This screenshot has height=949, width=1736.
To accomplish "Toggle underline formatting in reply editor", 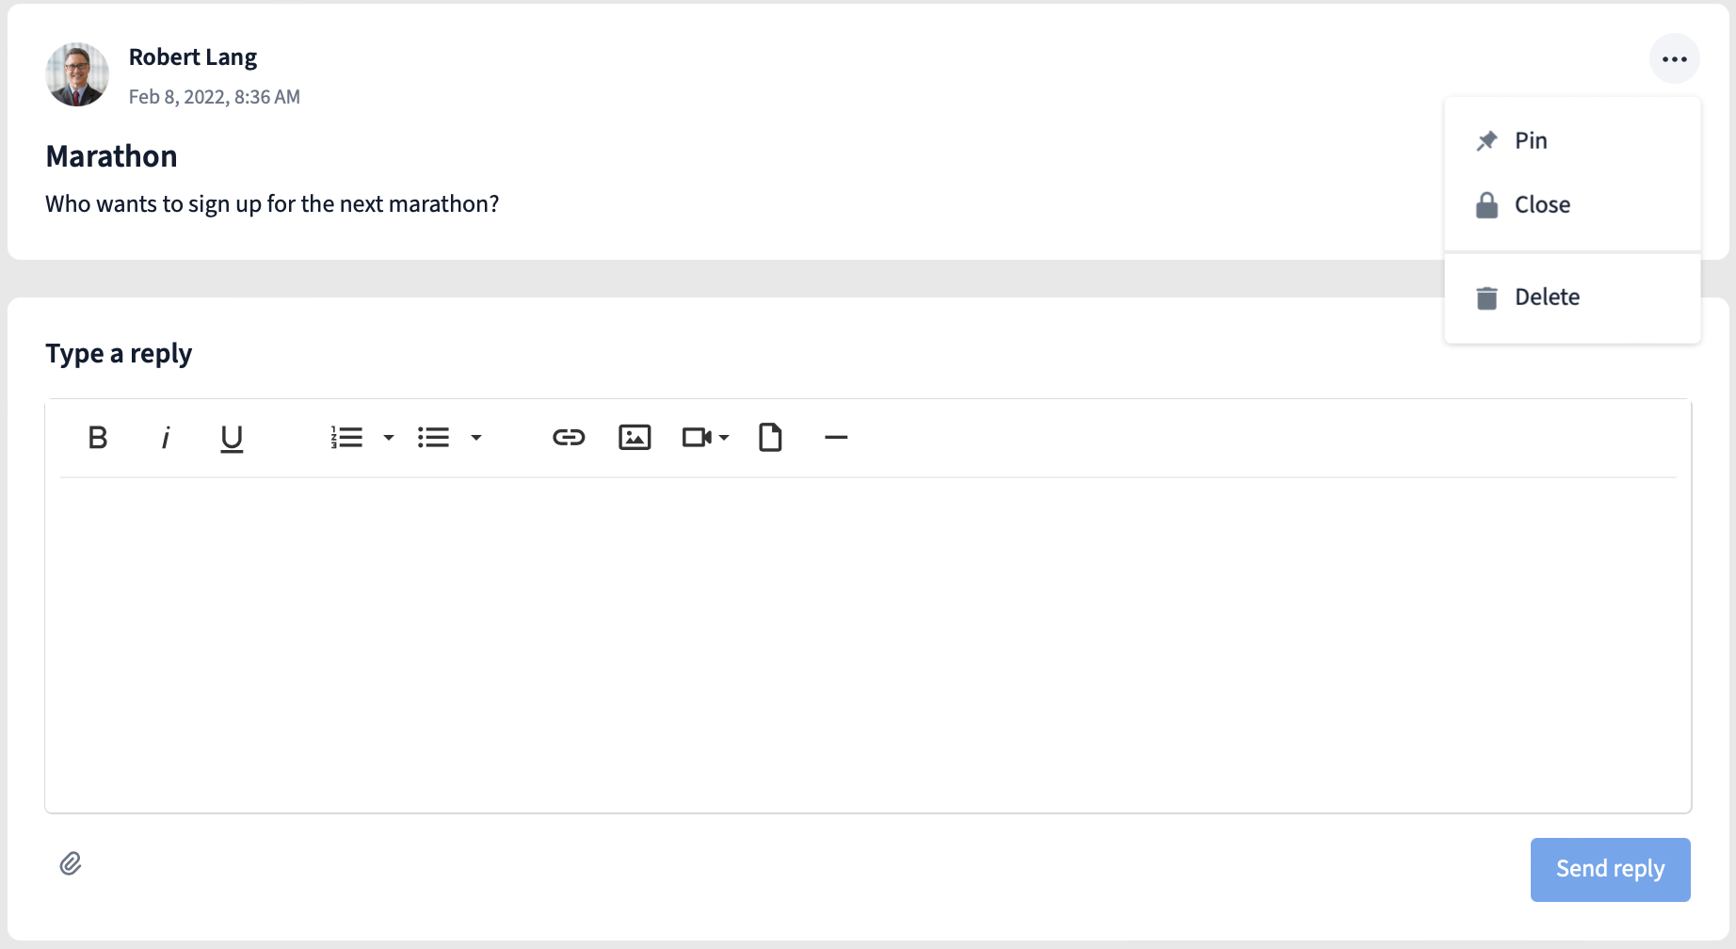I will (232, 438).
